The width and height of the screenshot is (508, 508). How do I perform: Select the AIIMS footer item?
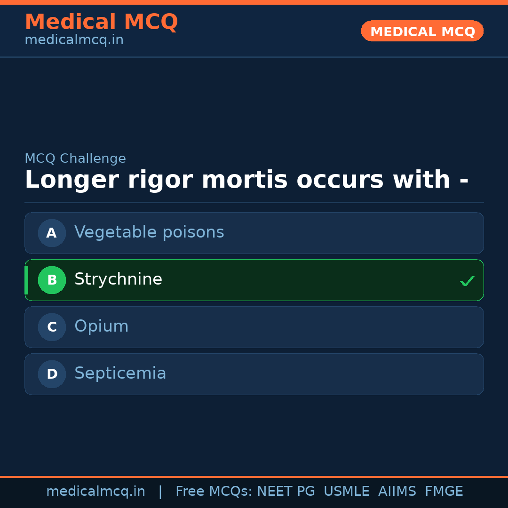click(397, 491)
